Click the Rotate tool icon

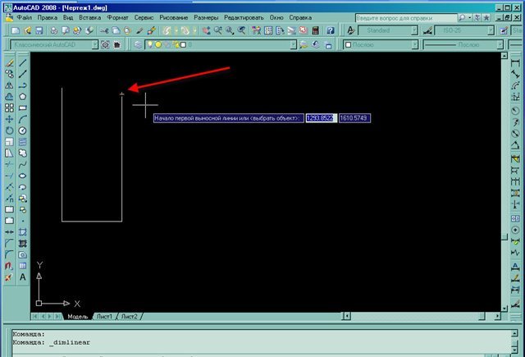(9, 130)
